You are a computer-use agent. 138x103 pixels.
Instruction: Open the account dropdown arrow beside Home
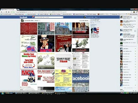click(99, 17)
